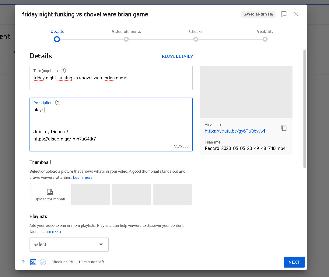
Task: Open the Playlists Select dropdown
Action: click(x=69, y=244)
